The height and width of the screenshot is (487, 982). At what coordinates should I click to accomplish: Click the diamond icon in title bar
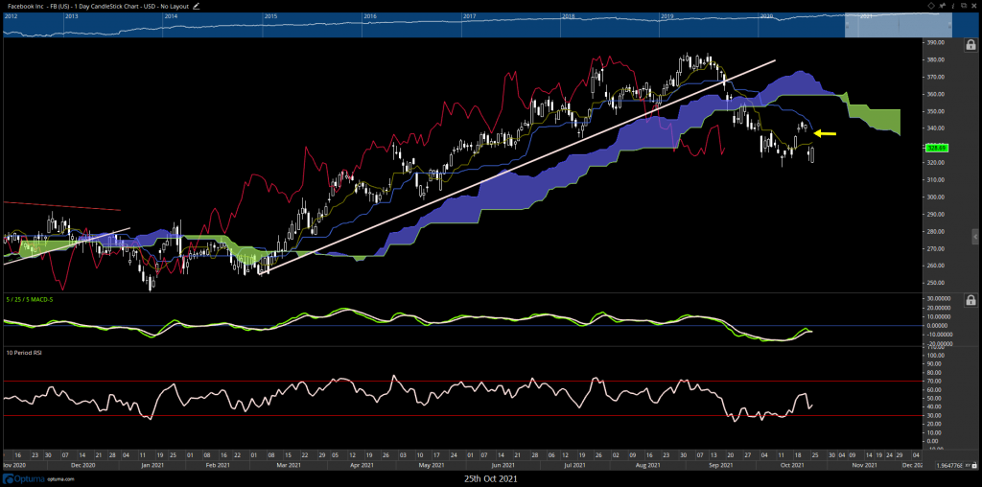931,6
